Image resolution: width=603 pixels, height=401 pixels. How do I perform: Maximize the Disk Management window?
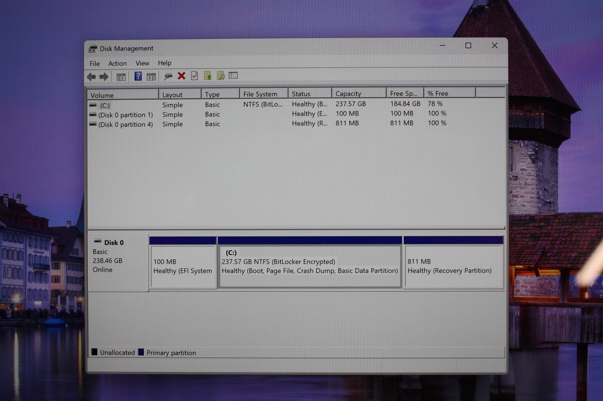[468, 46]
